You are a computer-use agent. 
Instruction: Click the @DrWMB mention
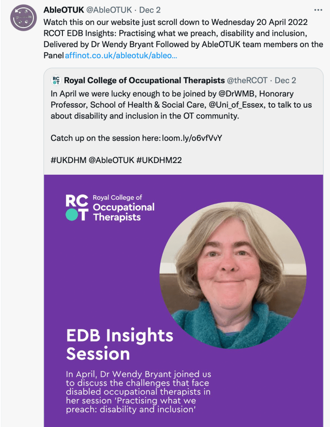pyautogui.click(x=234, y=94)
